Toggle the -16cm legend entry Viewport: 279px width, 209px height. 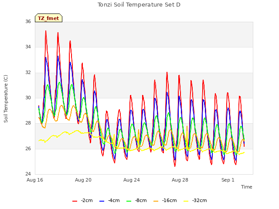(165, 200)
